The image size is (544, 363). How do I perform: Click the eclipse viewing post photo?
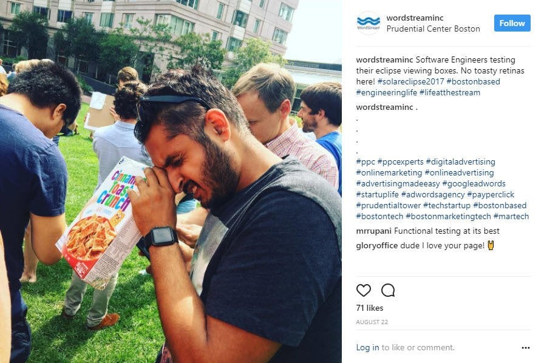[171, 181]
